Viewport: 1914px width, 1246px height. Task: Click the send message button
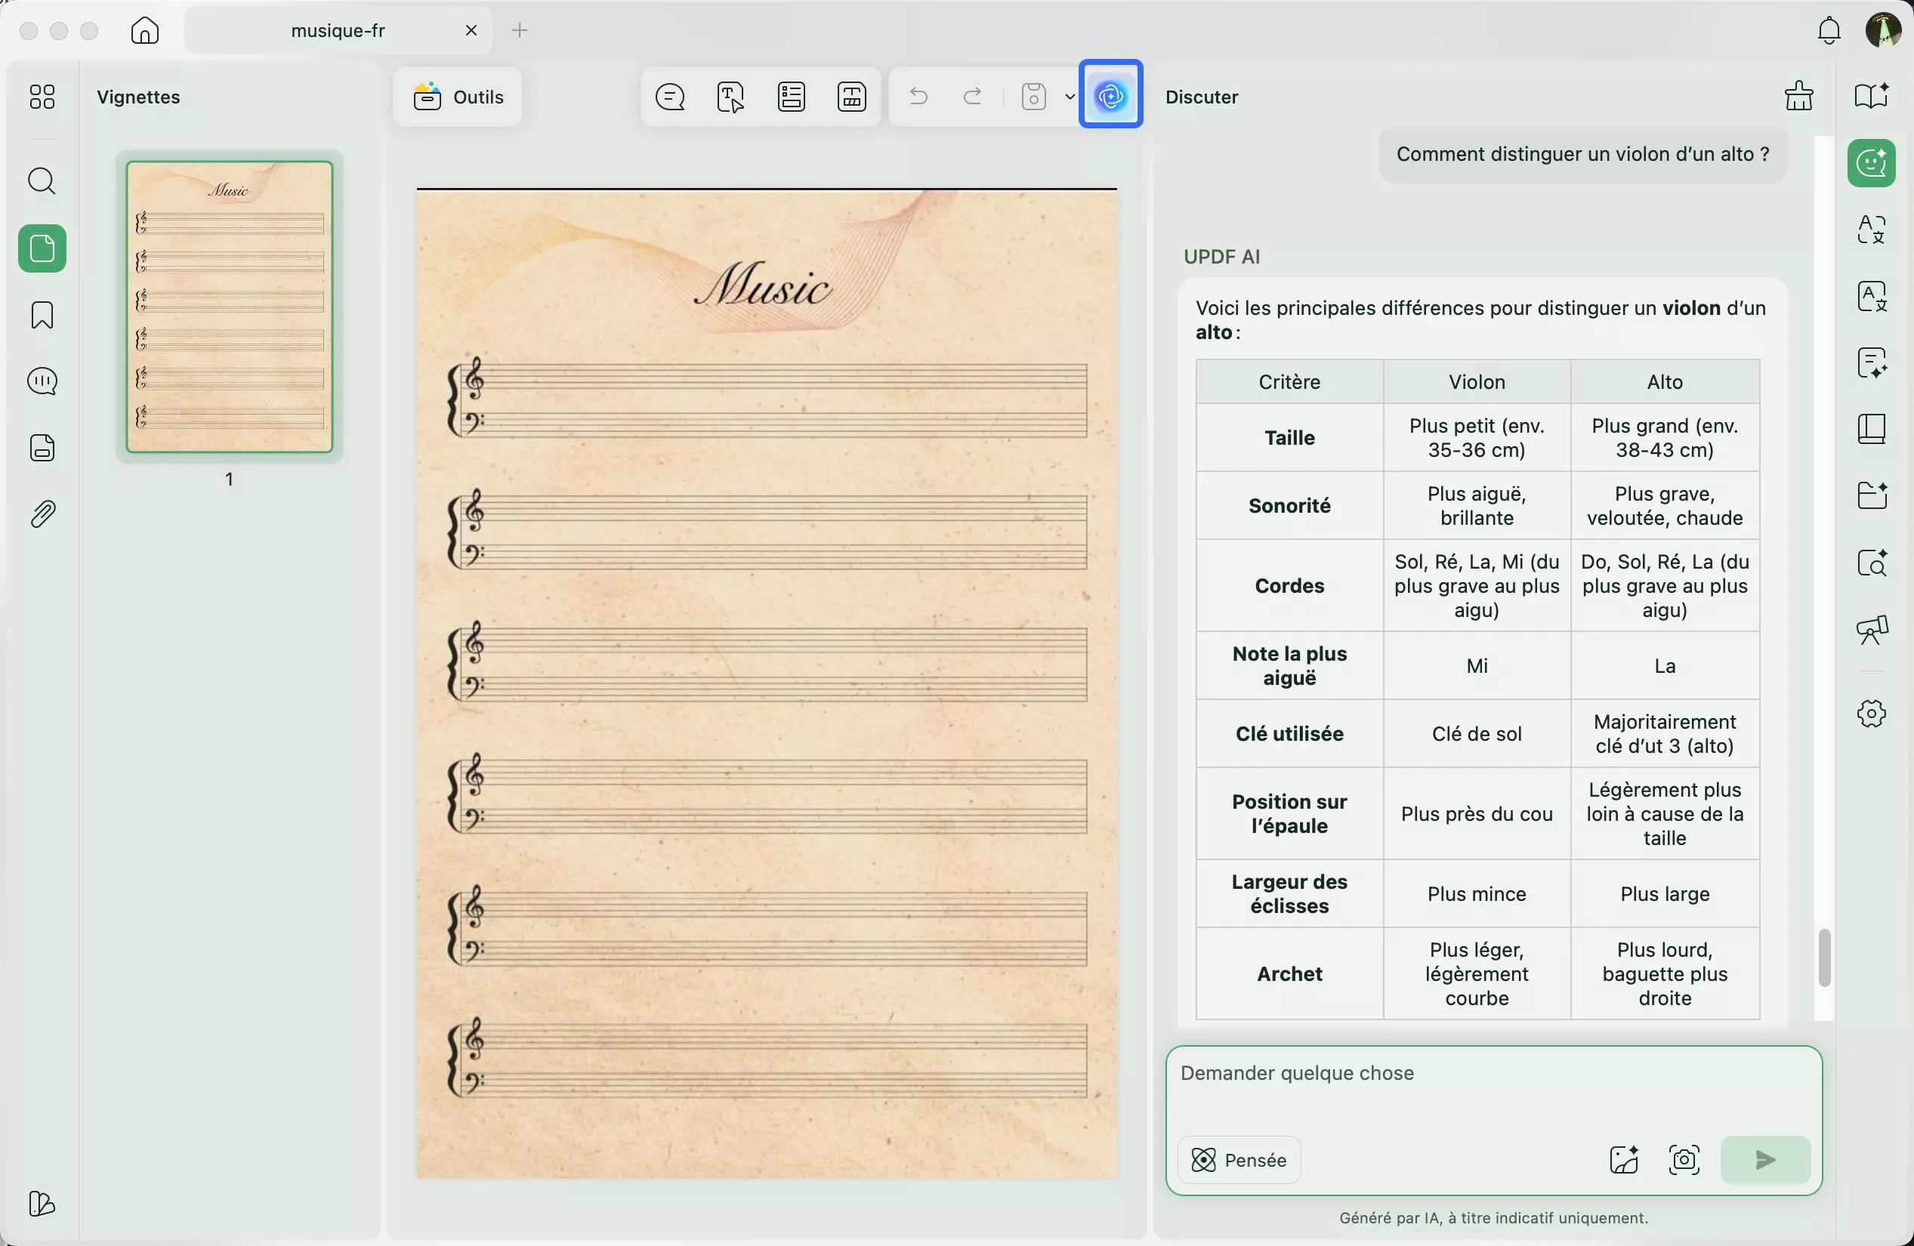click(1765, 1160)
